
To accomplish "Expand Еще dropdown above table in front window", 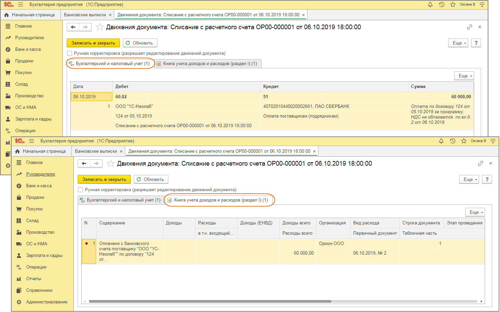I will 475,212.
